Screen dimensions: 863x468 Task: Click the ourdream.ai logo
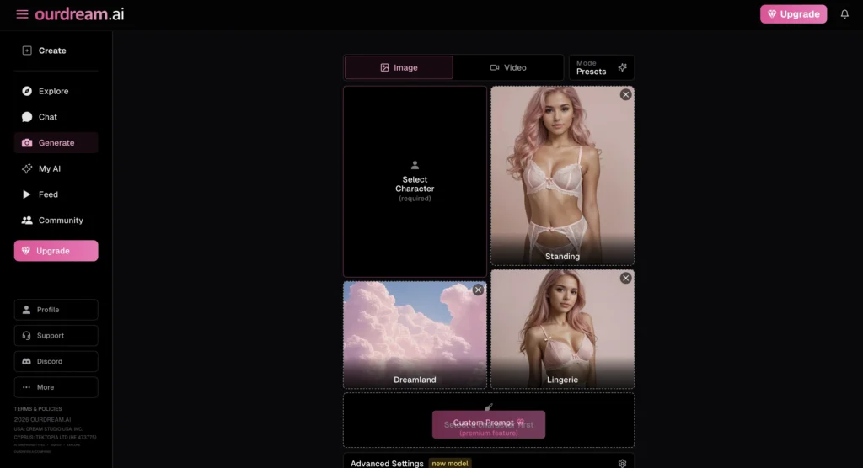(80, 14)
